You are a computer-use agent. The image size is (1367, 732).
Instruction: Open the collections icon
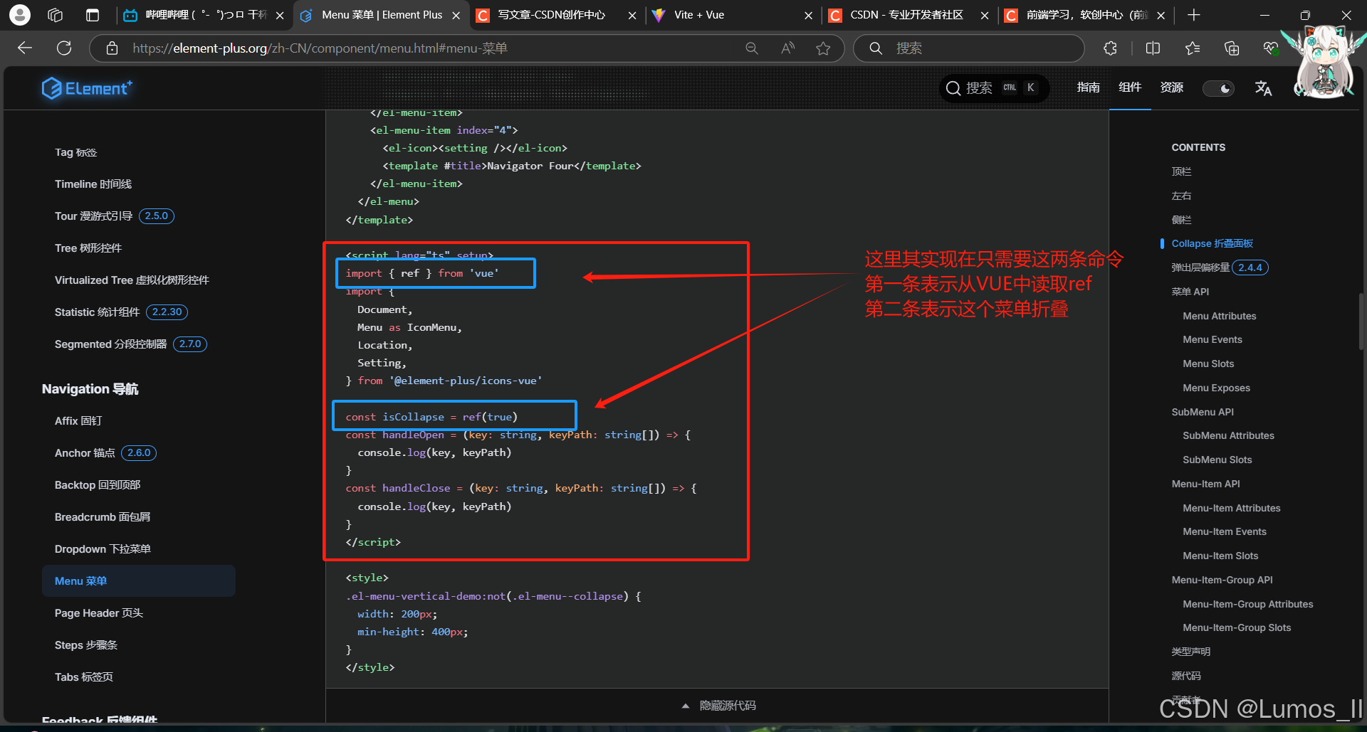coord(1232,48)
